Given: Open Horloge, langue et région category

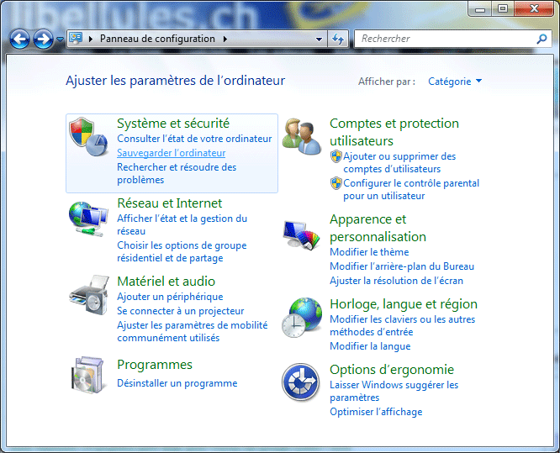Looking at the screenshot, I should (404, 303).
